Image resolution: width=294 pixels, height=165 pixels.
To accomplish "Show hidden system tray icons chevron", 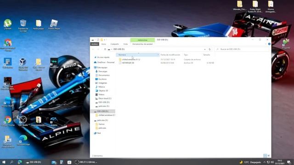I will click(264, 162).
